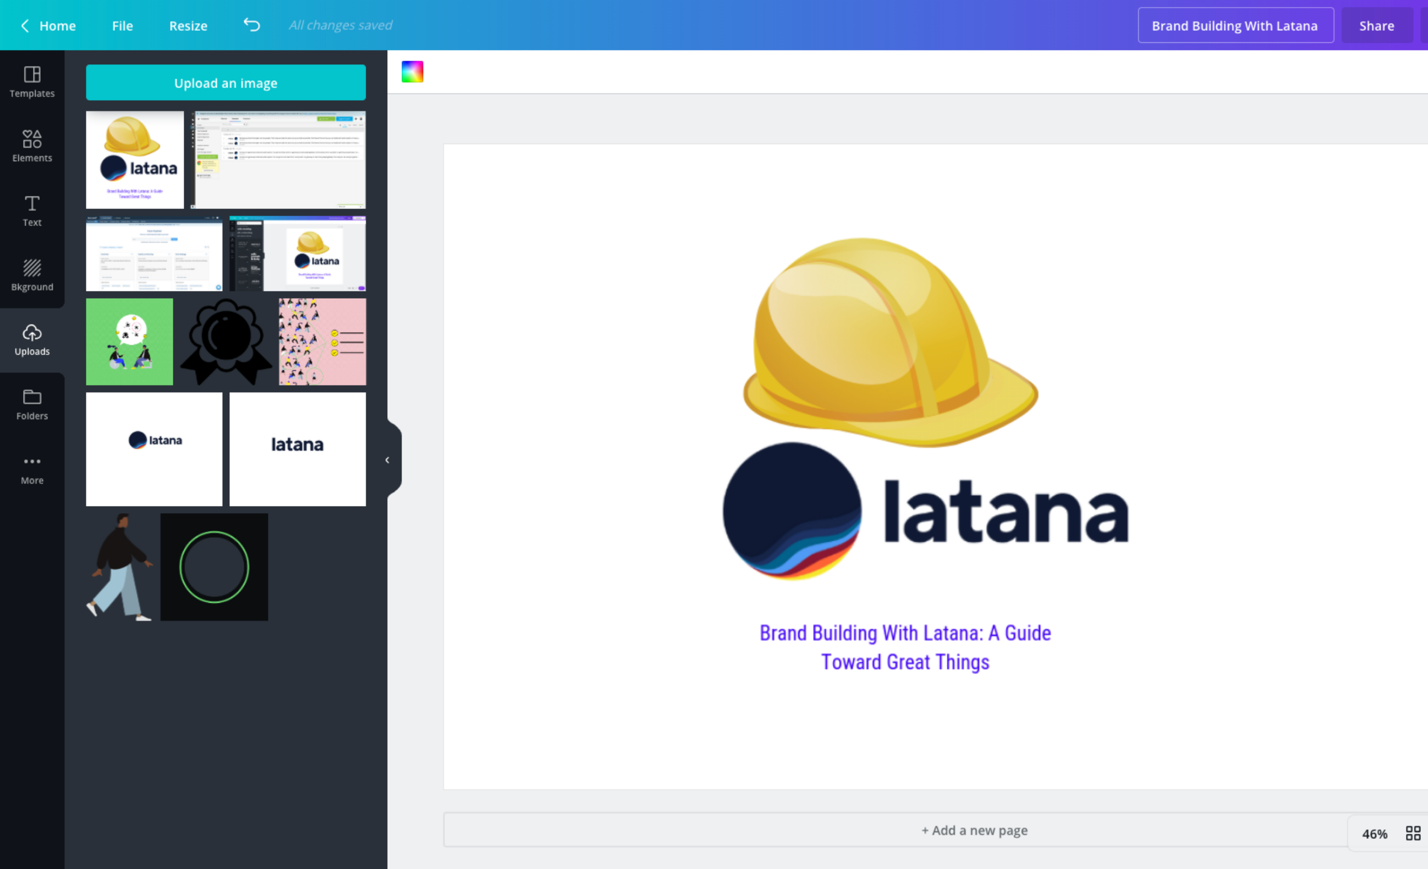Select the Canva editor screenshot thumbnail

click(x=297, y=254)
